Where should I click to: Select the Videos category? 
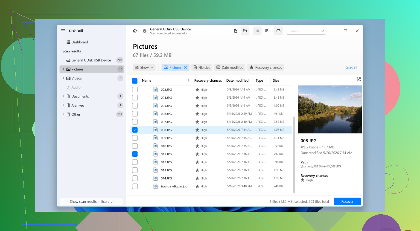(92, 78)
